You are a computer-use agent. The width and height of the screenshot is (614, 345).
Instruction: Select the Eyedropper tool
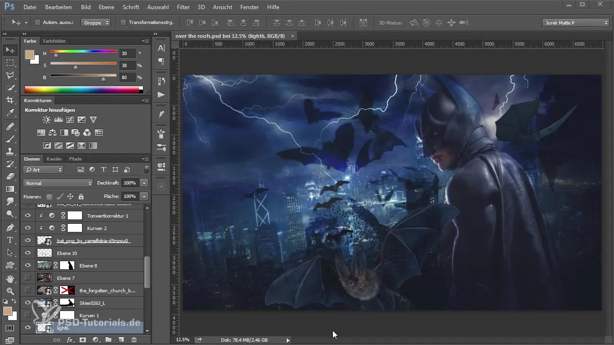coord(10,113)
